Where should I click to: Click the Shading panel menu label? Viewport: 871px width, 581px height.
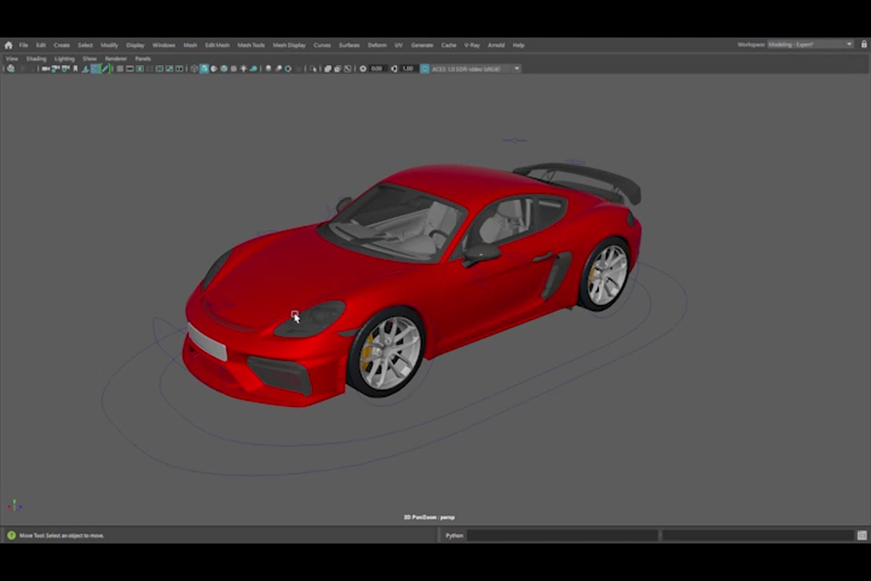(x=36, y=59)
